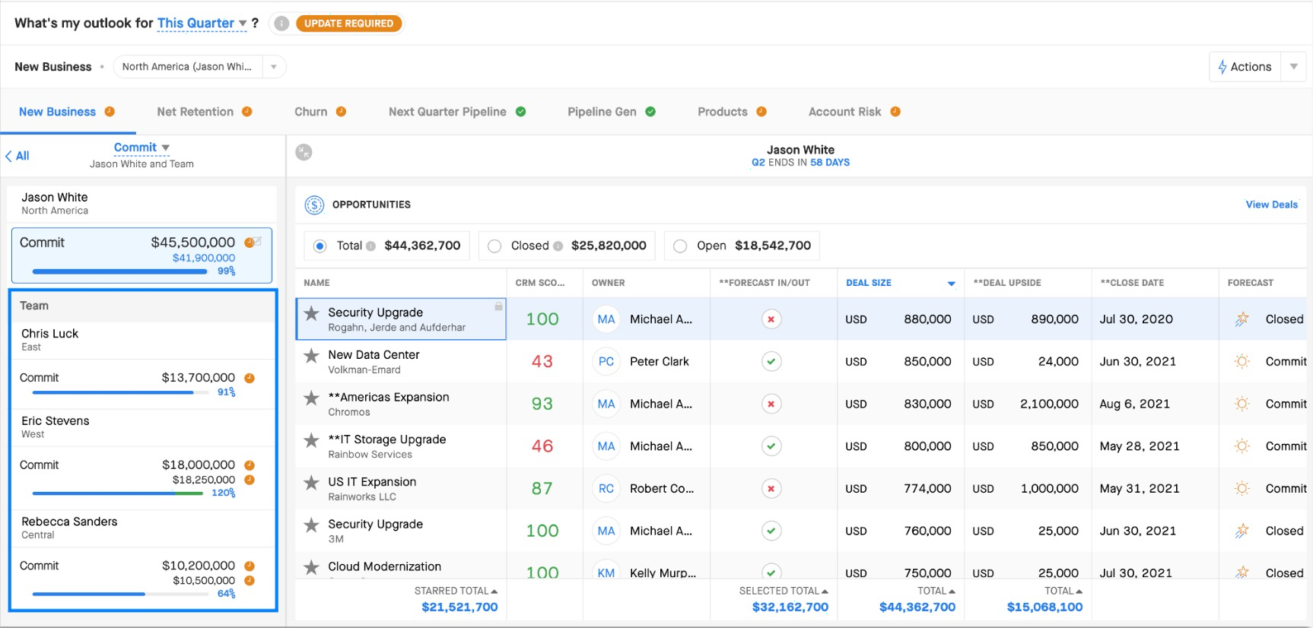Switch to the Churn tab

pos(320,112)
